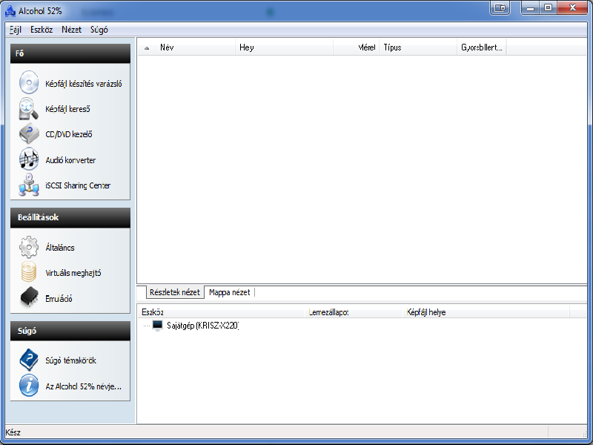
Task: Open Általános settings link
Action: click(60, 248)
